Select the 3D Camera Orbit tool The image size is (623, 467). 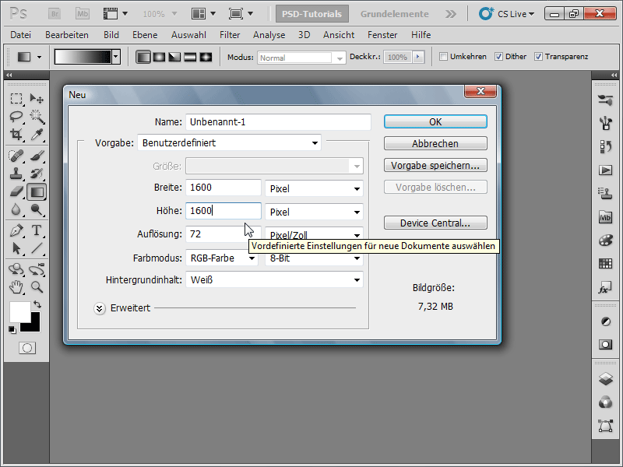[37, 269]
